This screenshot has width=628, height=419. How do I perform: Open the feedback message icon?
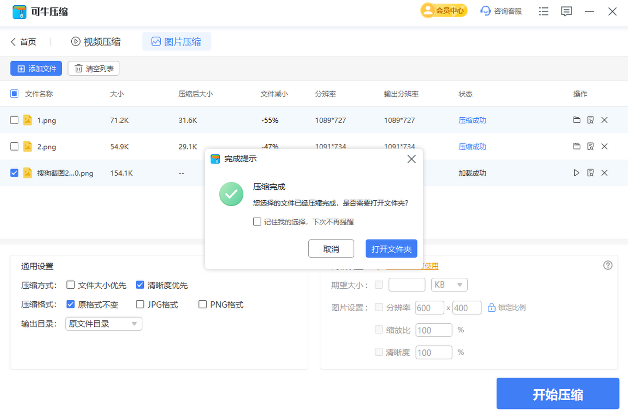566,11
